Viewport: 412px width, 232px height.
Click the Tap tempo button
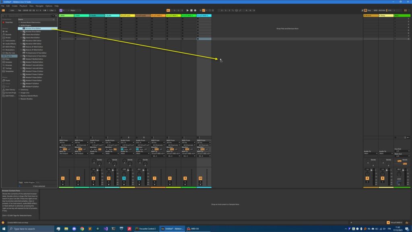point(20,10)
